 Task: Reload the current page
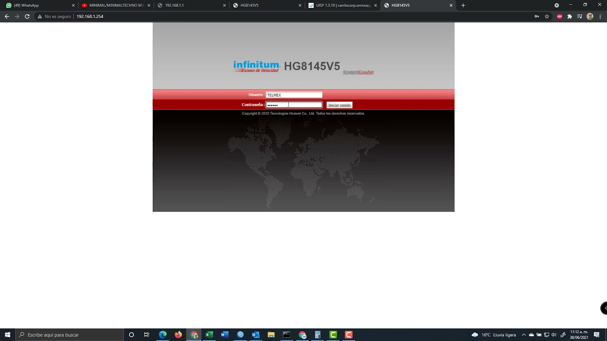click(27, 16)
